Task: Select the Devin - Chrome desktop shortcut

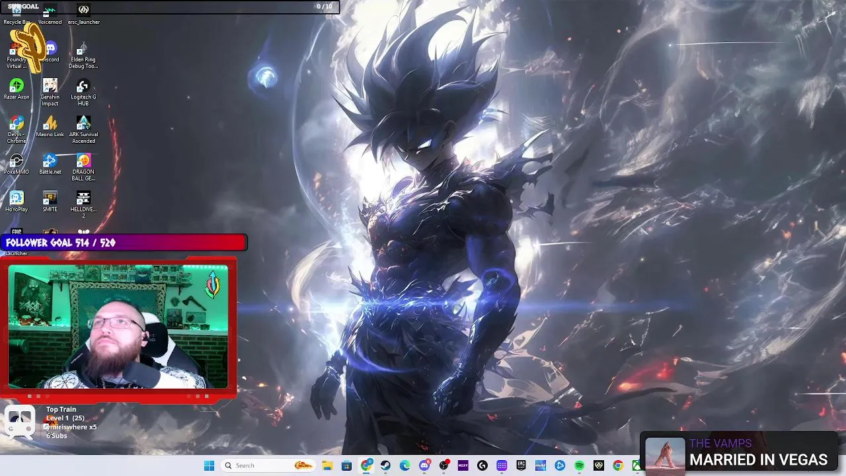Action: pyautogui.click(x=17, y=130)
